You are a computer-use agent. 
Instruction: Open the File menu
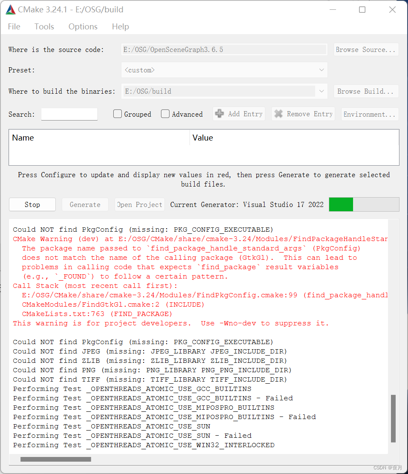(14, 26)
